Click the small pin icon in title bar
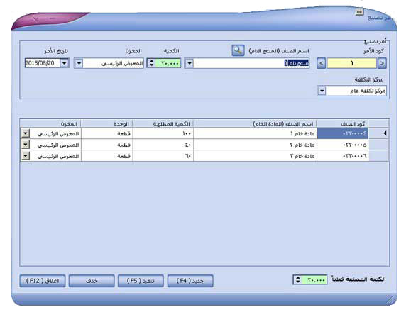The width and height of the screenshot is (406, 317). tap(359, 12)
